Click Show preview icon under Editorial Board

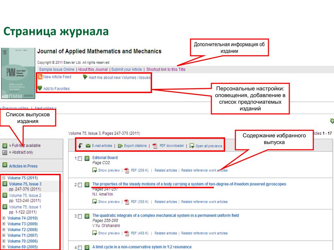[95, 170]
